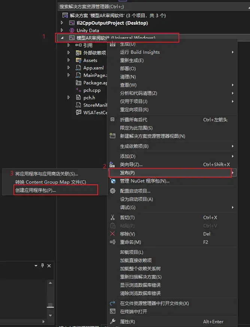Viewport: 250px width, 327px height.
Task: Open the 添加(D) submenu
Action: click(172, 156)
